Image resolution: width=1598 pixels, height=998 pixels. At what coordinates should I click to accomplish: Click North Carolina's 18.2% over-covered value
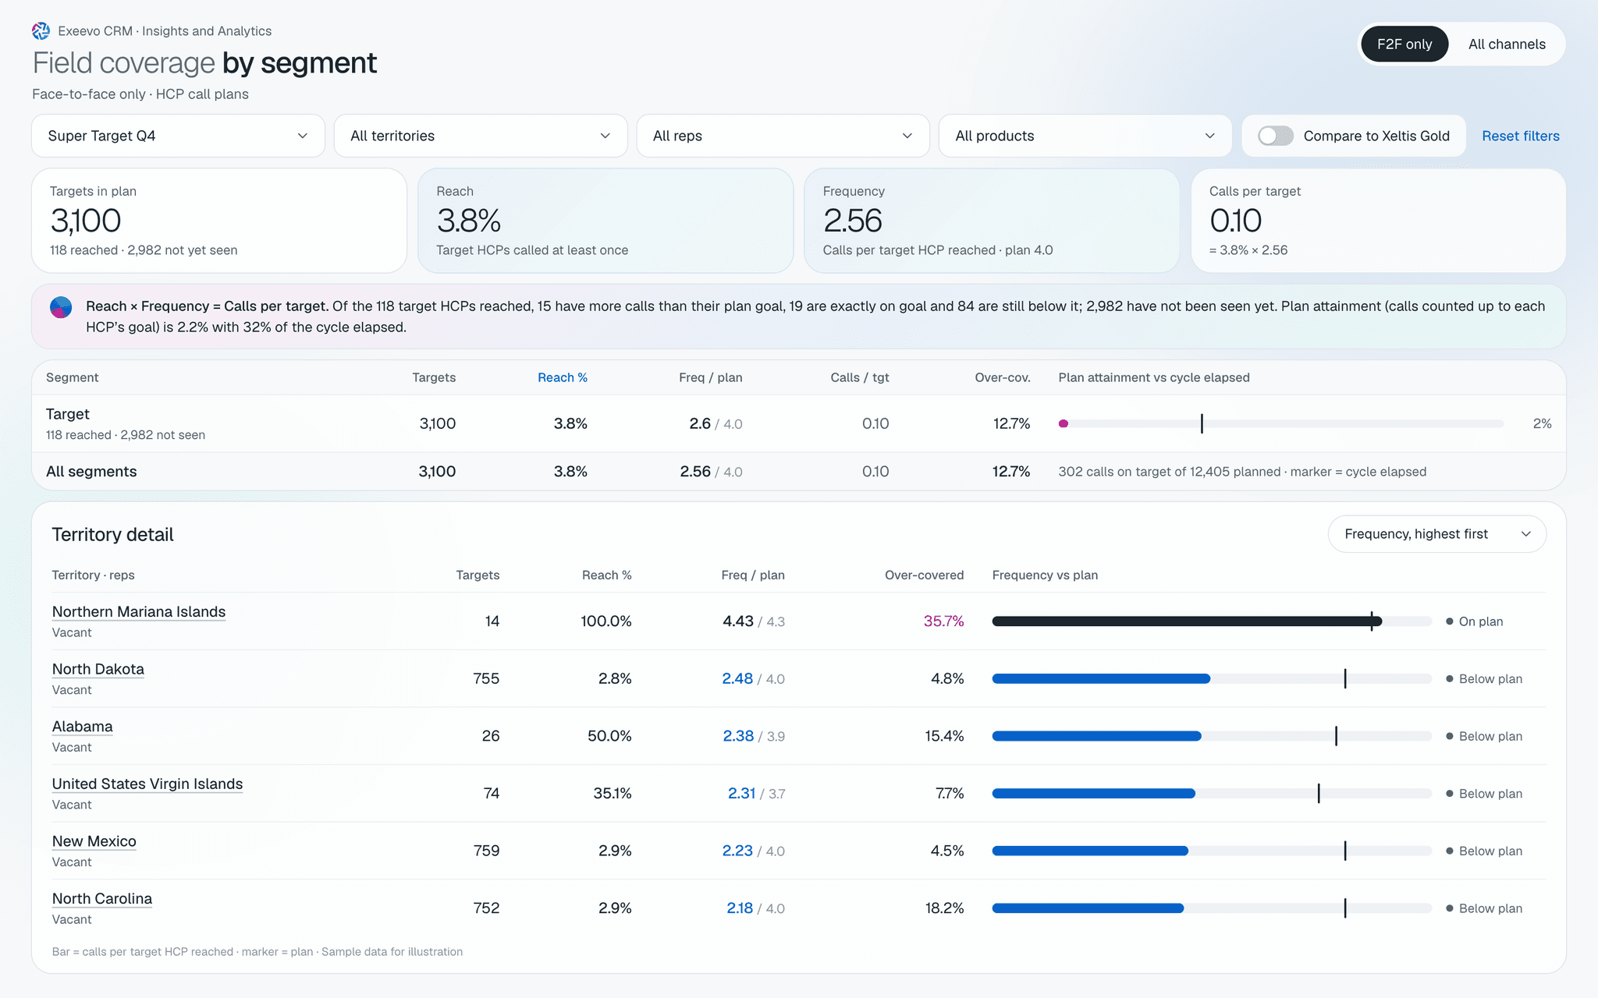coord(944,908)
